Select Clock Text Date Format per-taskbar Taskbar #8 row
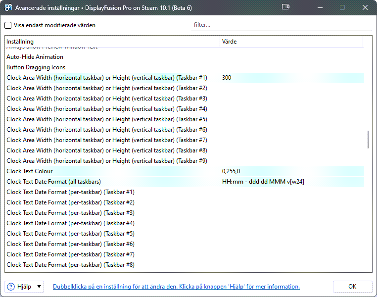 (70, 265)
